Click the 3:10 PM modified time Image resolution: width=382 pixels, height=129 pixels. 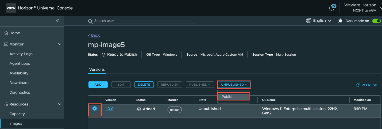[360, 109]
